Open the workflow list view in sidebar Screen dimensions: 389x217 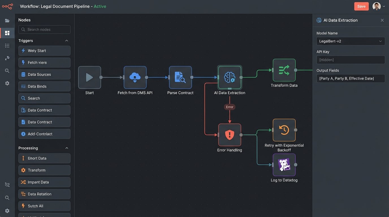click(7, 45)
